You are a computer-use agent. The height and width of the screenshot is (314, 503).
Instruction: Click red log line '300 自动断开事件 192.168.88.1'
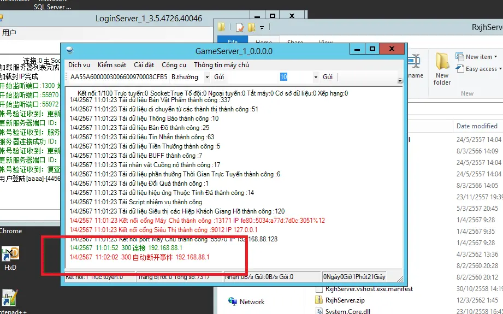click(139, 257)
